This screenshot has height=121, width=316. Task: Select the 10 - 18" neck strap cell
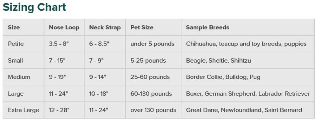99,94
